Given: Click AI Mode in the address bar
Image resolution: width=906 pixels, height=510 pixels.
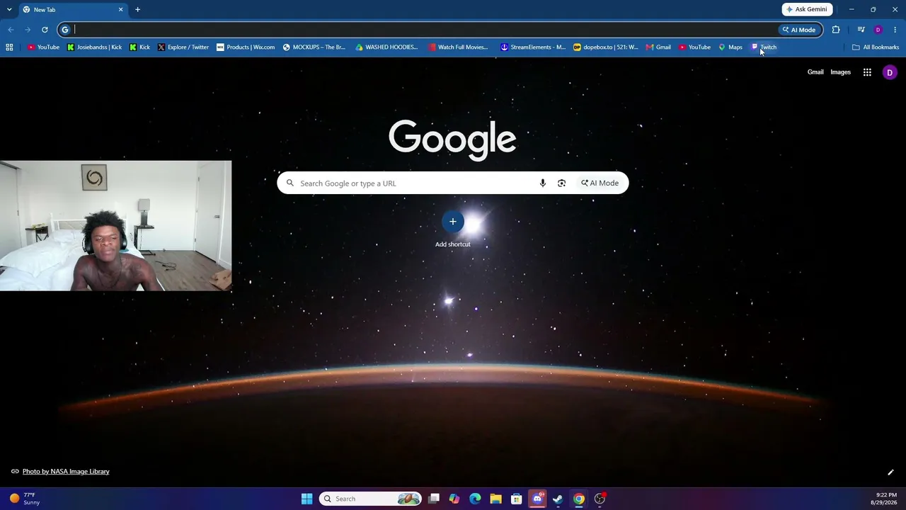Looking at the screenshot, I should tap(799, 30).
